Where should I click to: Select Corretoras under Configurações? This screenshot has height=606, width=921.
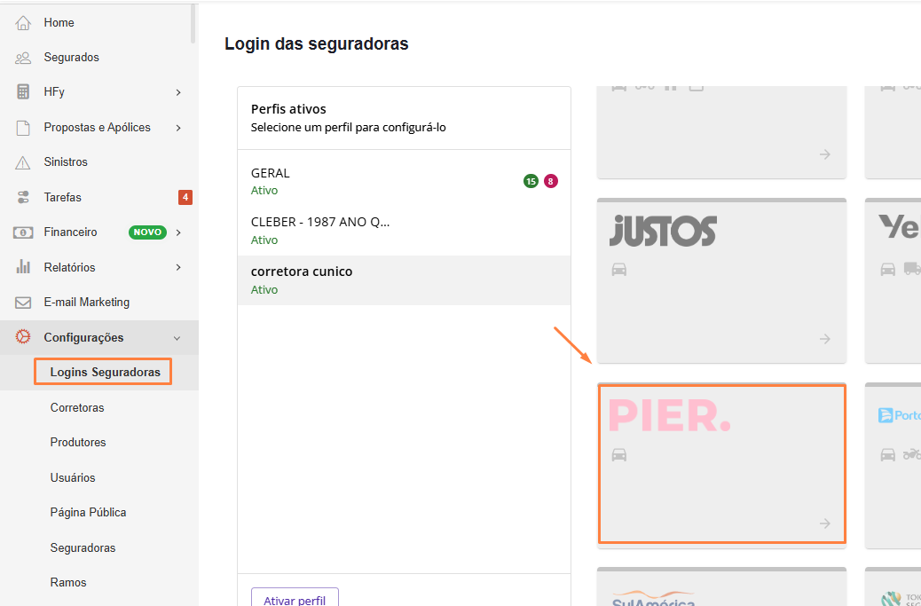(78, 407)
